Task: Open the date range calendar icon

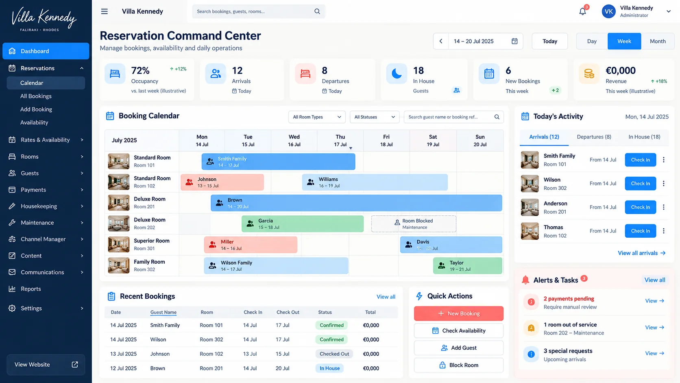Action: click(x=514, y=41)
